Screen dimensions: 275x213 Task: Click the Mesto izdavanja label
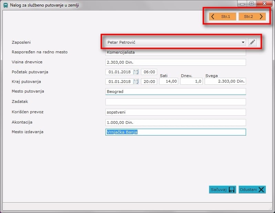tap(28, 132)
